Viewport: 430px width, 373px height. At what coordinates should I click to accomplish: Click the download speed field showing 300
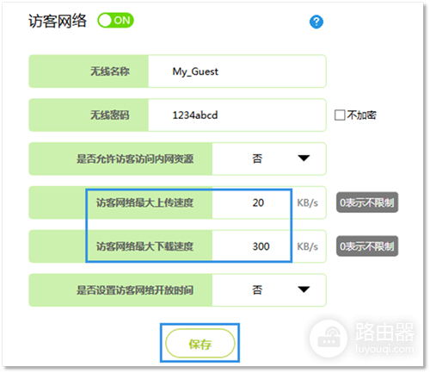[x=252, y=246]
